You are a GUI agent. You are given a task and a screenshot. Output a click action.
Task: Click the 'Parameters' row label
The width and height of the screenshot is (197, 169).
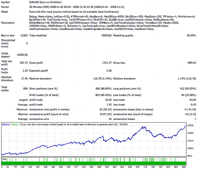pos(8,23)
